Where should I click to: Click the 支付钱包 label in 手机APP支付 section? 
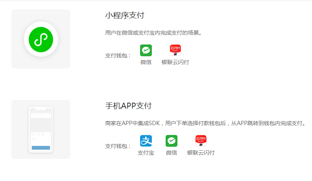click(118, 146)
